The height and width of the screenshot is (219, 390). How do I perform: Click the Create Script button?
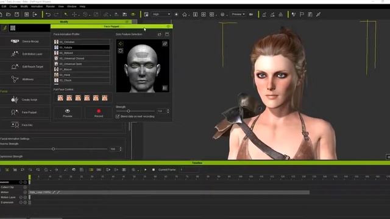coord(25,100)
